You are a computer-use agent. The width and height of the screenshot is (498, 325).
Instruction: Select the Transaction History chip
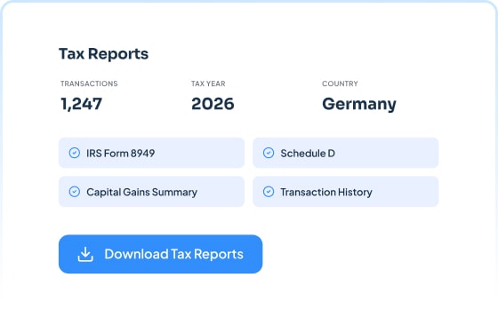[346, 192]
